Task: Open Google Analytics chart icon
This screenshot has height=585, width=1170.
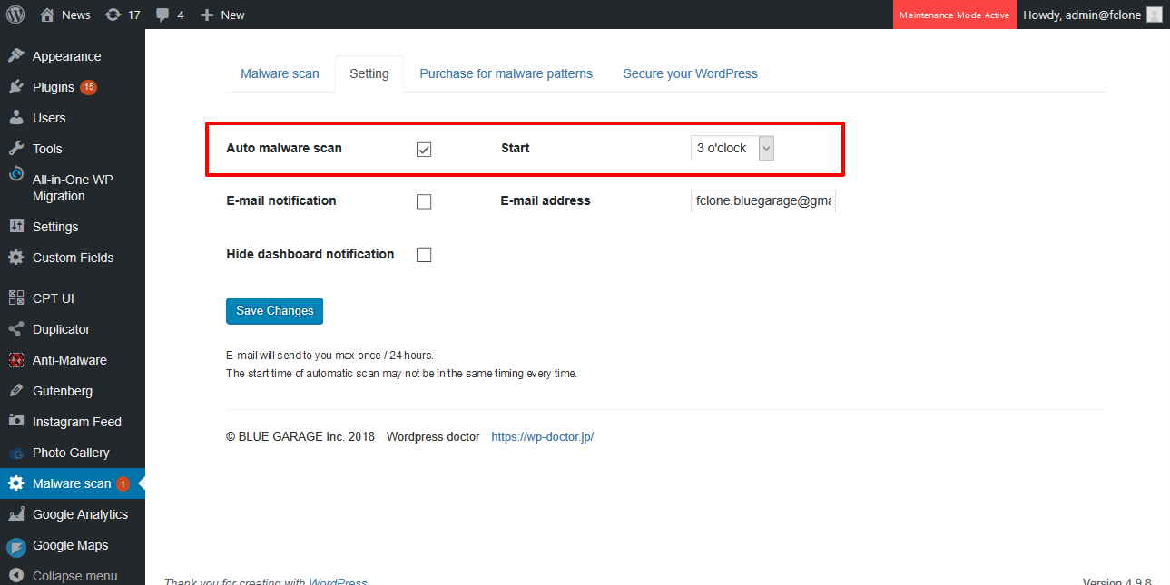Action: tap(16, 514)
